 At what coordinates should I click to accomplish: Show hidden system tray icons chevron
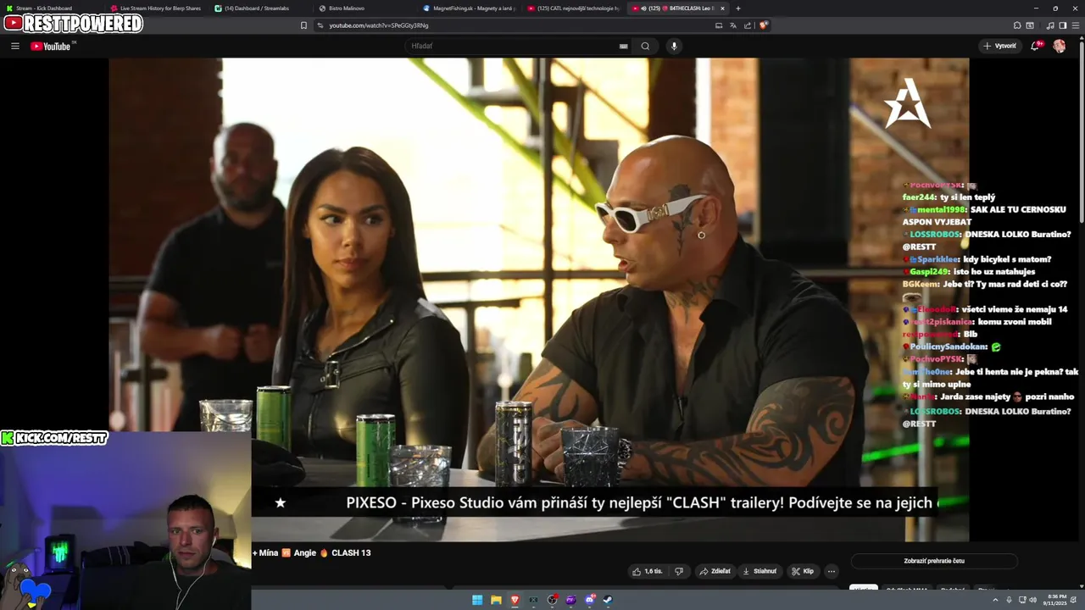click(x=995, y=600)
